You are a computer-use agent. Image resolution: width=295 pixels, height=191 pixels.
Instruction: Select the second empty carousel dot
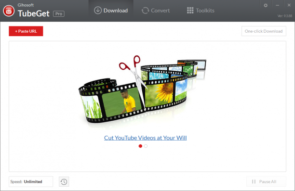pos(146,146)
